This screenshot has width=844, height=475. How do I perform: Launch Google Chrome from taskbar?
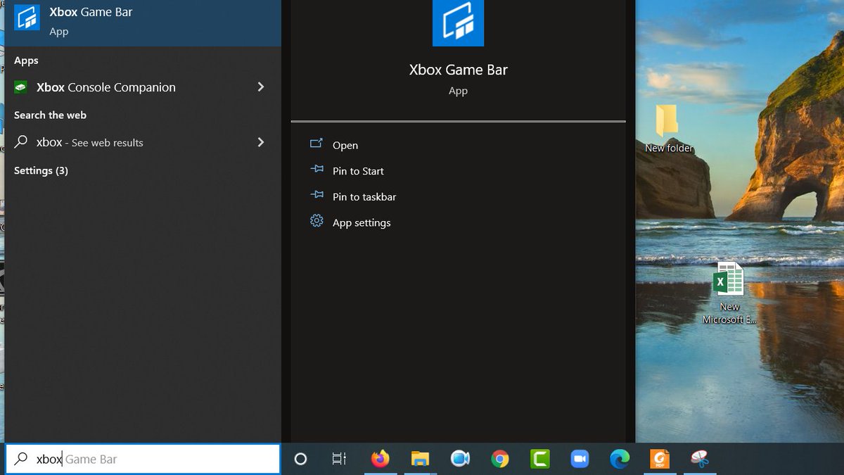[500, 459]
